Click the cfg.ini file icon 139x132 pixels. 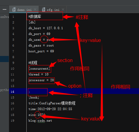[44, 9]
